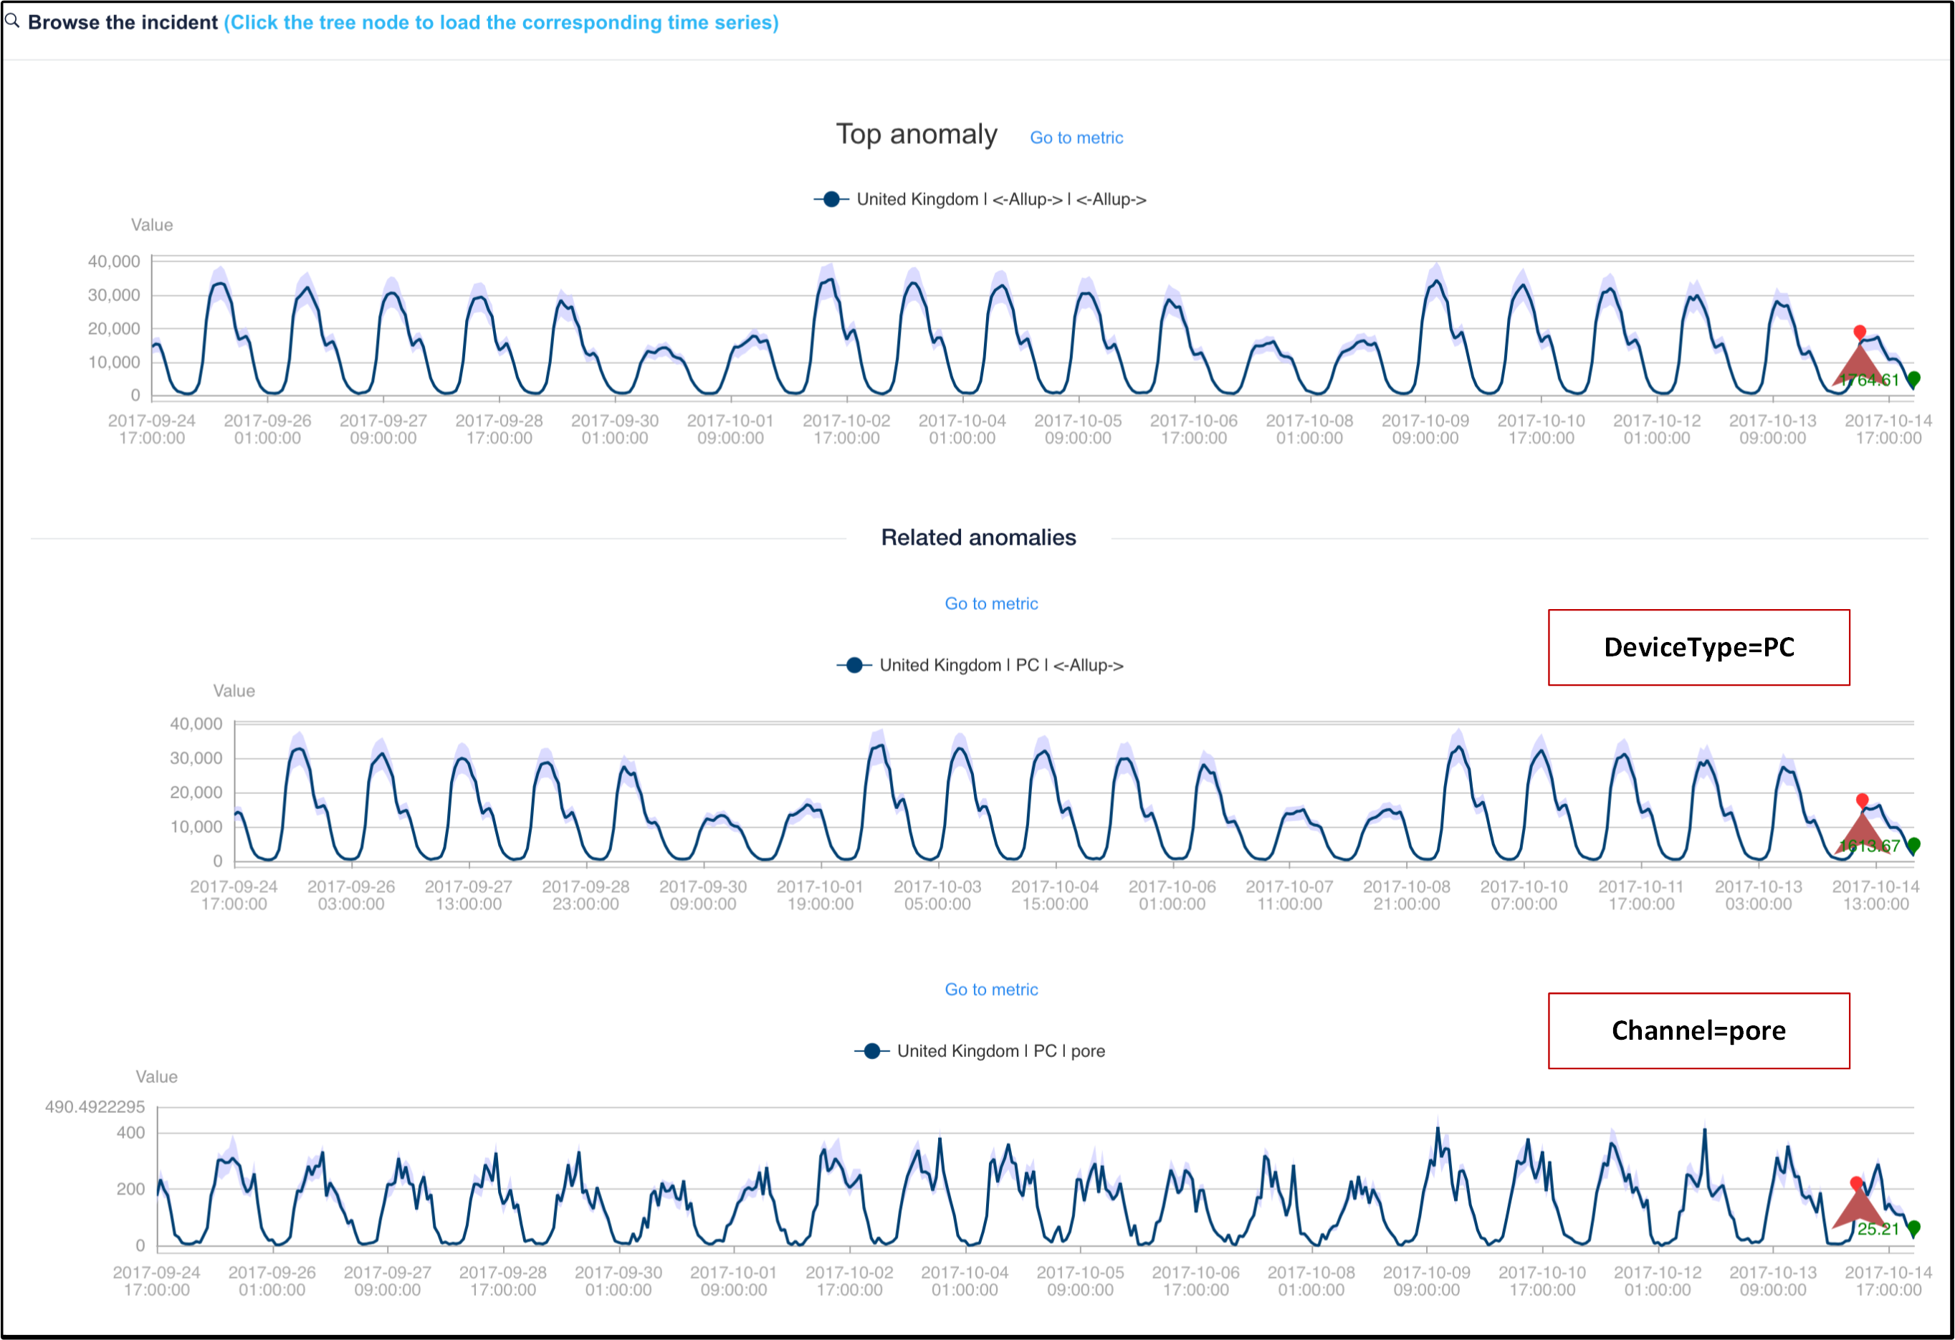1955x1340 pixels.
Task: Open the Go to metric link beside Top anomaly
Action: pyautogui.click(x=1076, y=138)
